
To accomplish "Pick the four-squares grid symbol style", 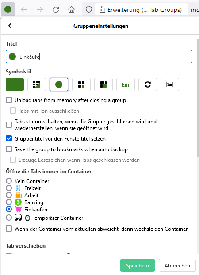I will tap(81, 84).
